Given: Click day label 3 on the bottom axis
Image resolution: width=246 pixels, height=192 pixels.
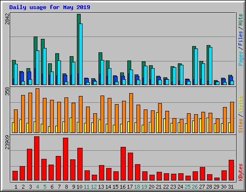Looking at the screenshot, I should click(x=30, y=187).
